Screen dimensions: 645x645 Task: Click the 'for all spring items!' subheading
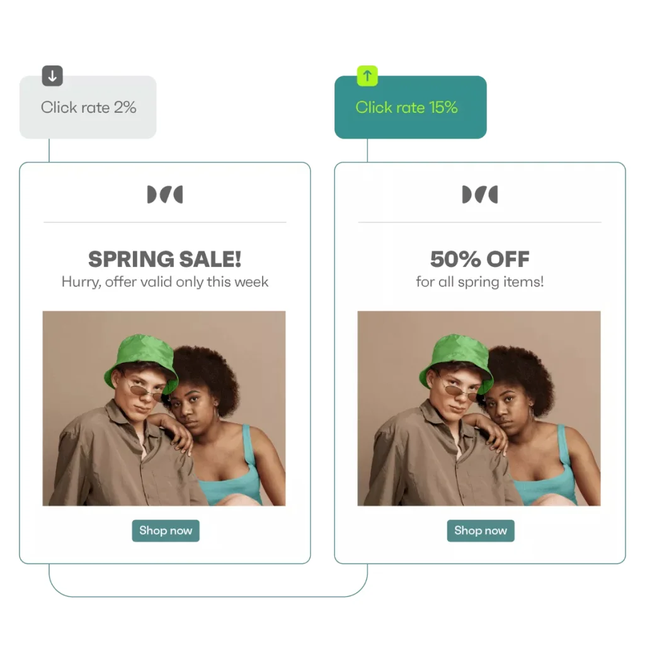click(x=480, y=282)
